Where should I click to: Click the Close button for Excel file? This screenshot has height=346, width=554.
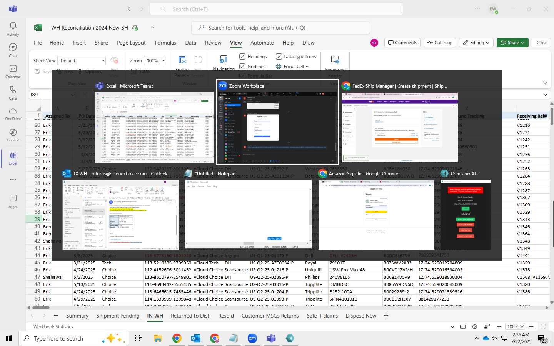tap(542, 43)
